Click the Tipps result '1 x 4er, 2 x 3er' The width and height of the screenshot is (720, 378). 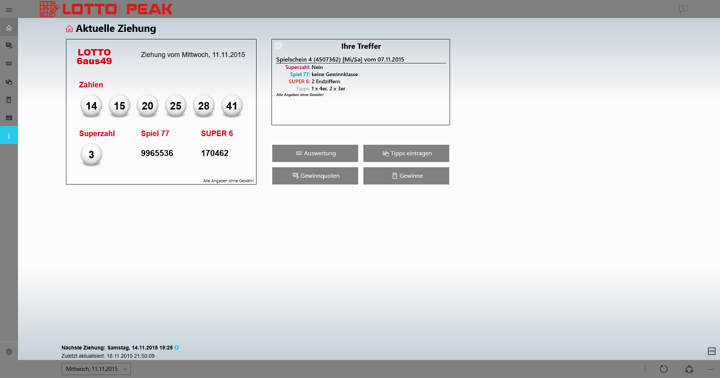click(328, 88)
